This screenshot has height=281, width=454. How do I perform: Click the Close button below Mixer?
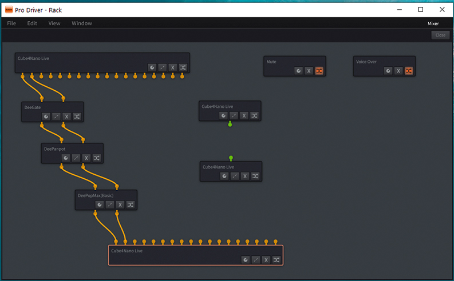[x=440, y=35]
